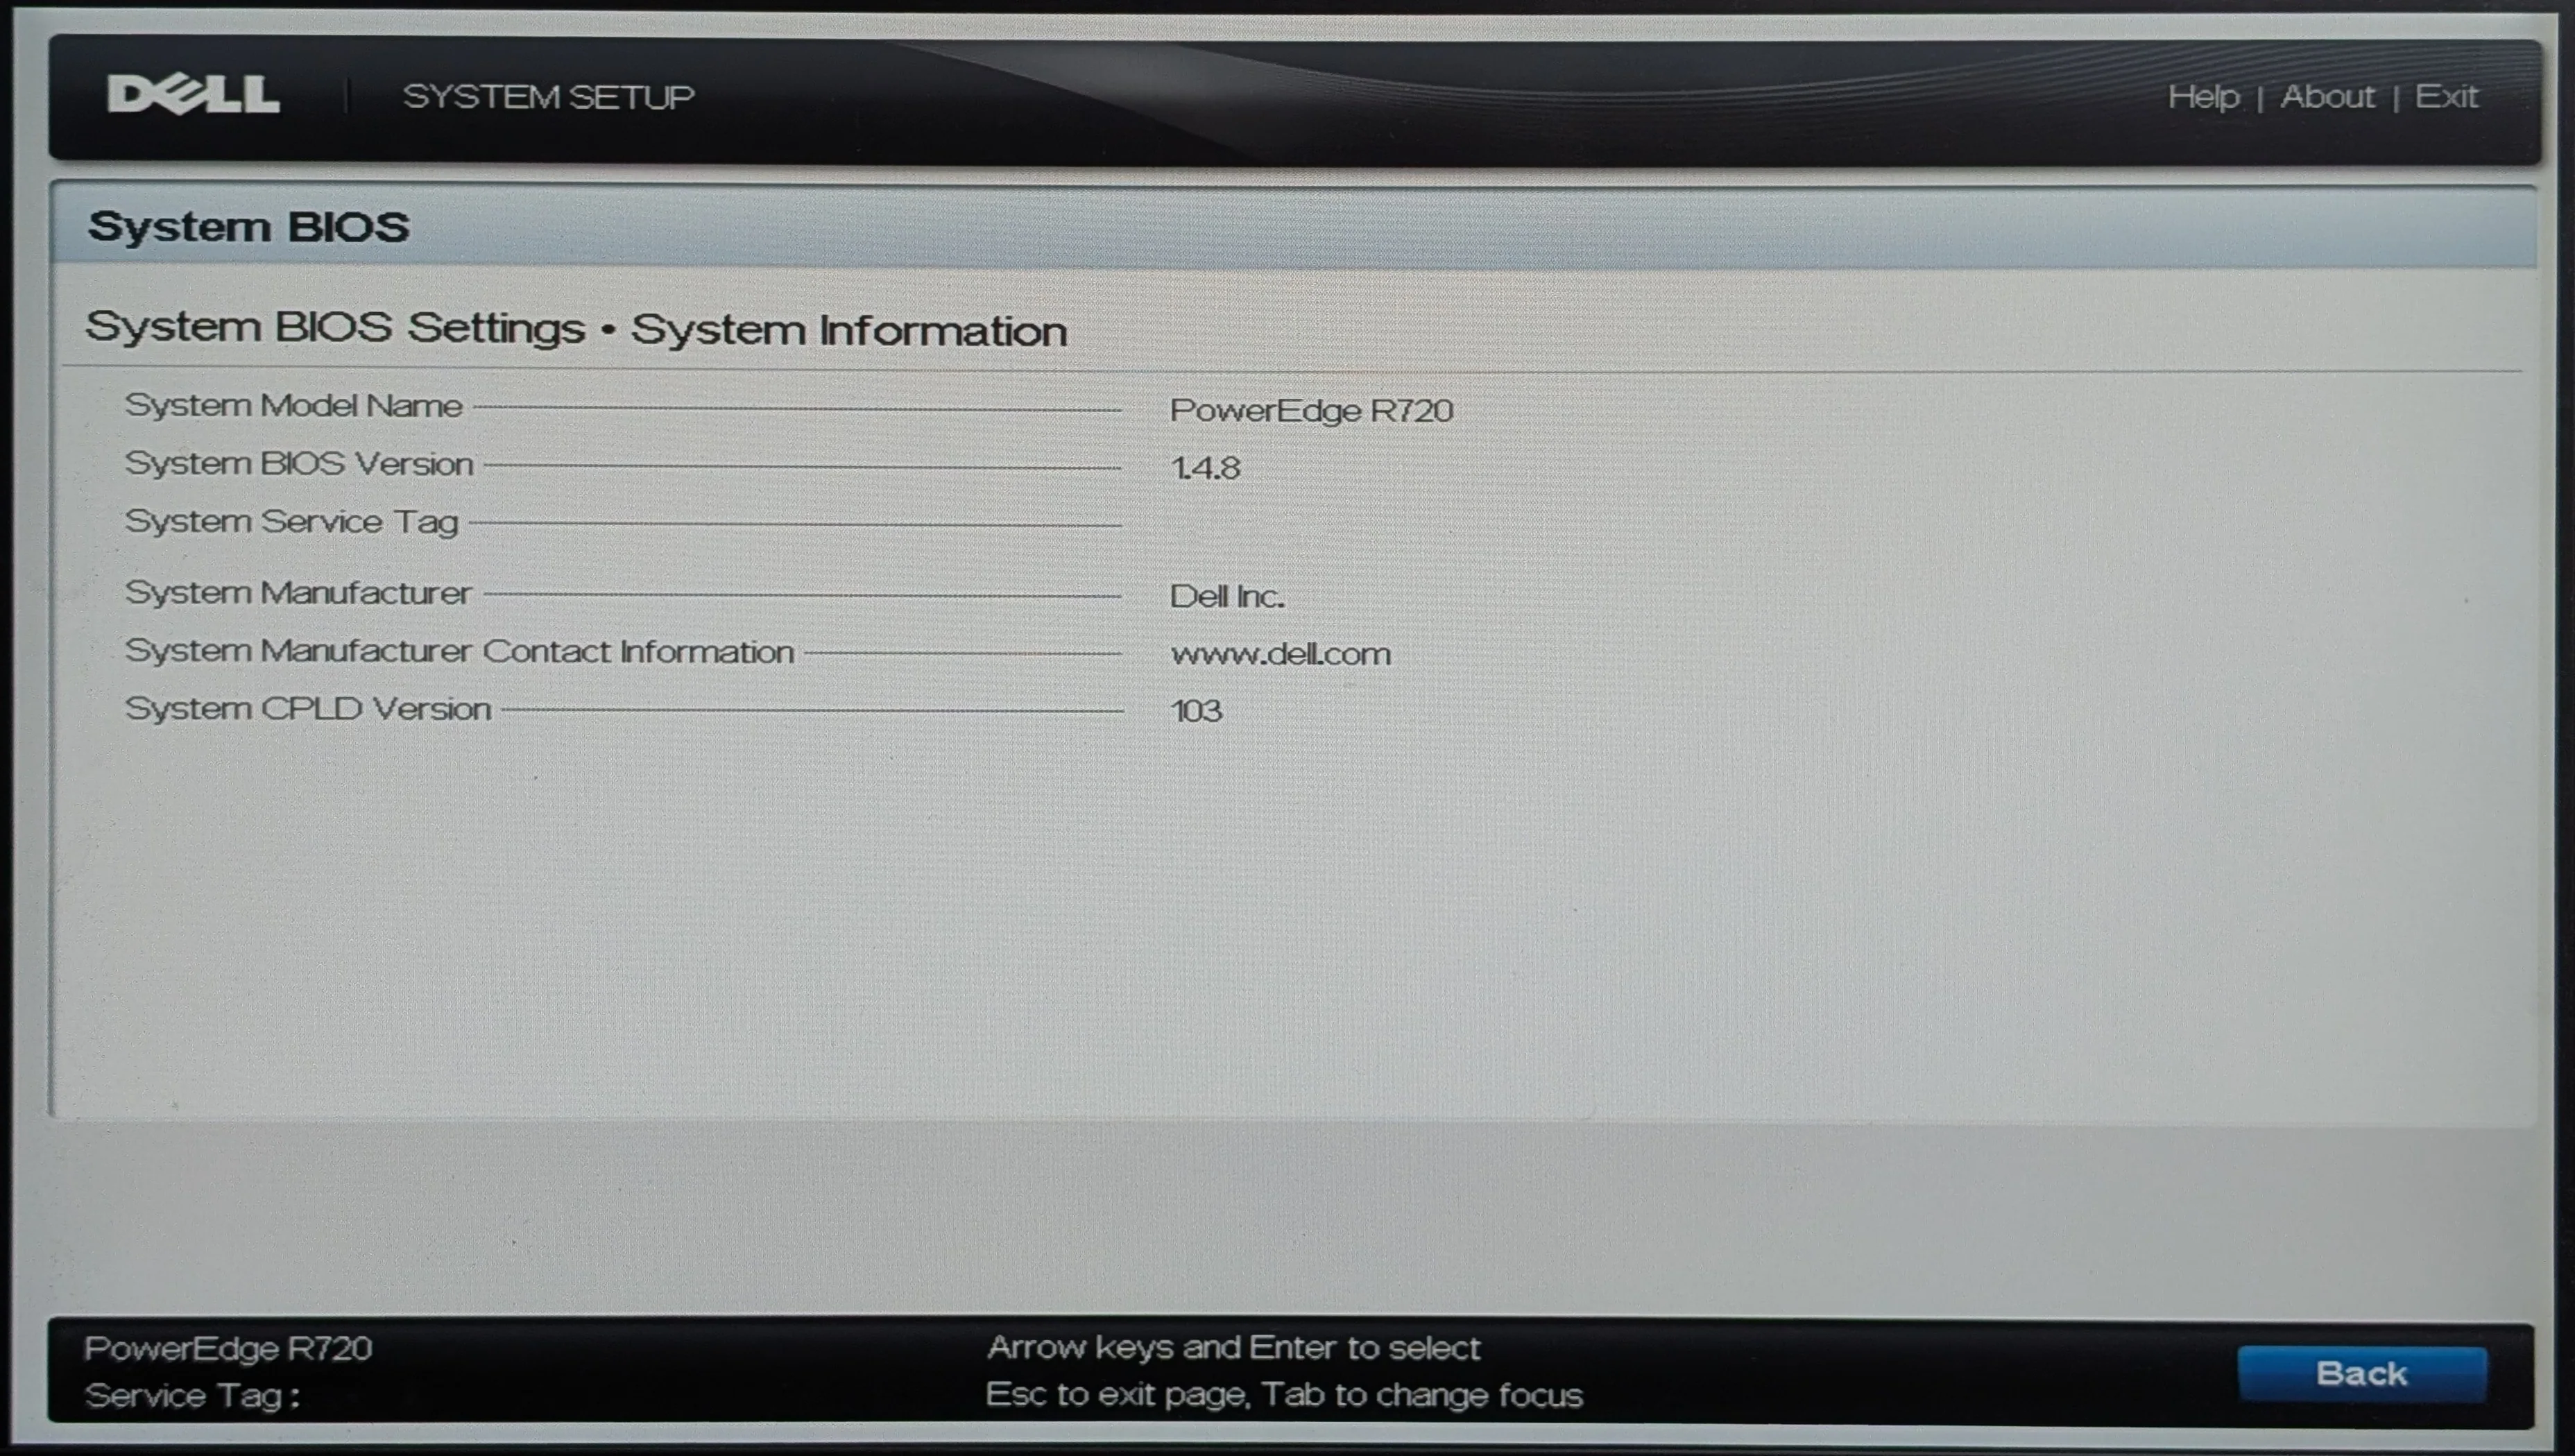
Task: Click the Esc to exit page hint
Action: (1284, 1395)
